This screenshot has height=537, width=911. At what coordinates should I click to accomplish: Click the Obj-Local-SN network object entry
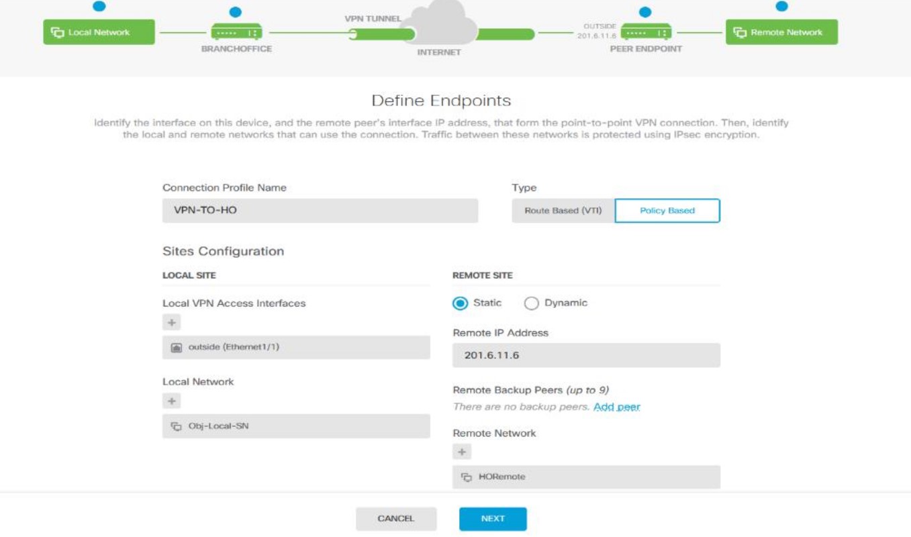pos(296,426)
